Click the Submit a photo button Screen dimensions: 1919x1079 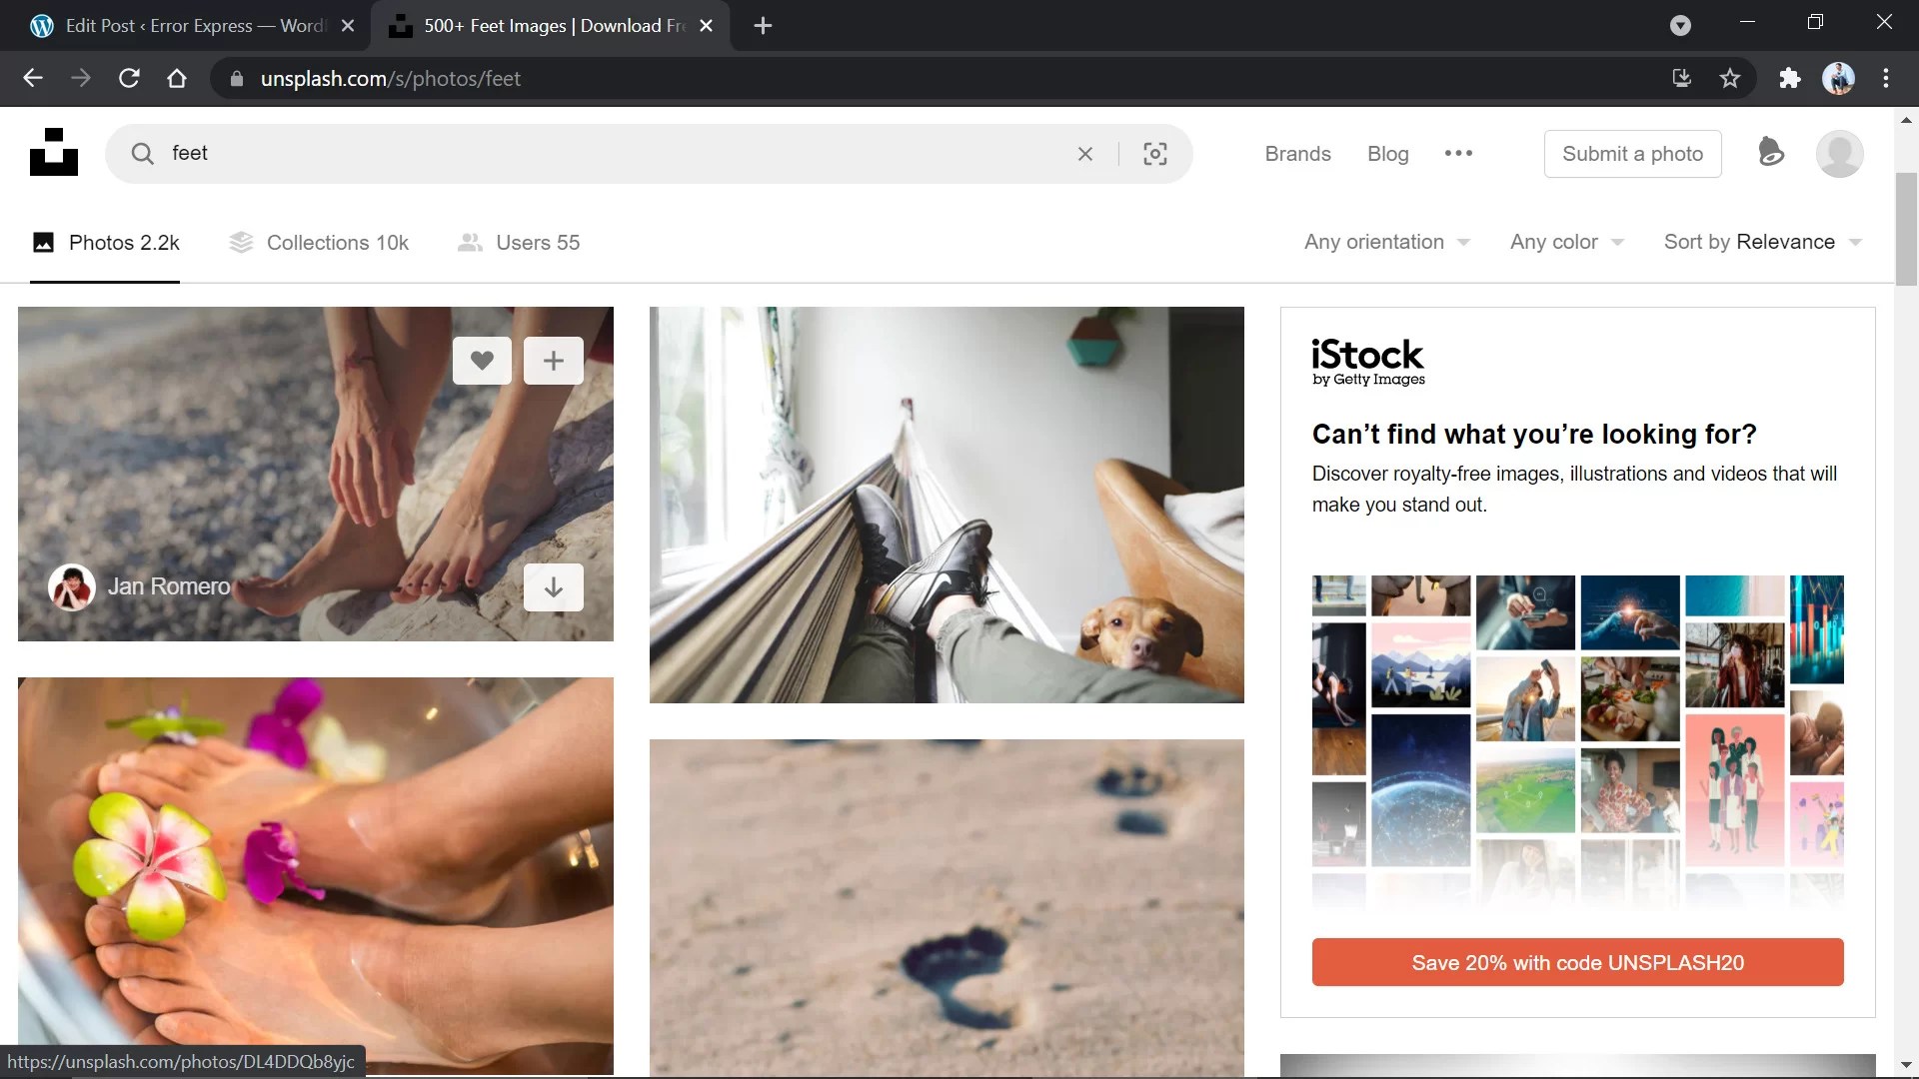pos(1632,154)
